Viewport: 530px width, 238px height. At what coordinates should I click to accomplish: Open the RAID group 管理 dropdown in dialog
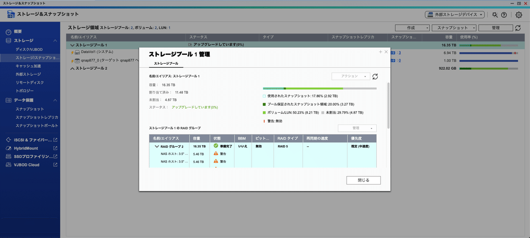357,128
